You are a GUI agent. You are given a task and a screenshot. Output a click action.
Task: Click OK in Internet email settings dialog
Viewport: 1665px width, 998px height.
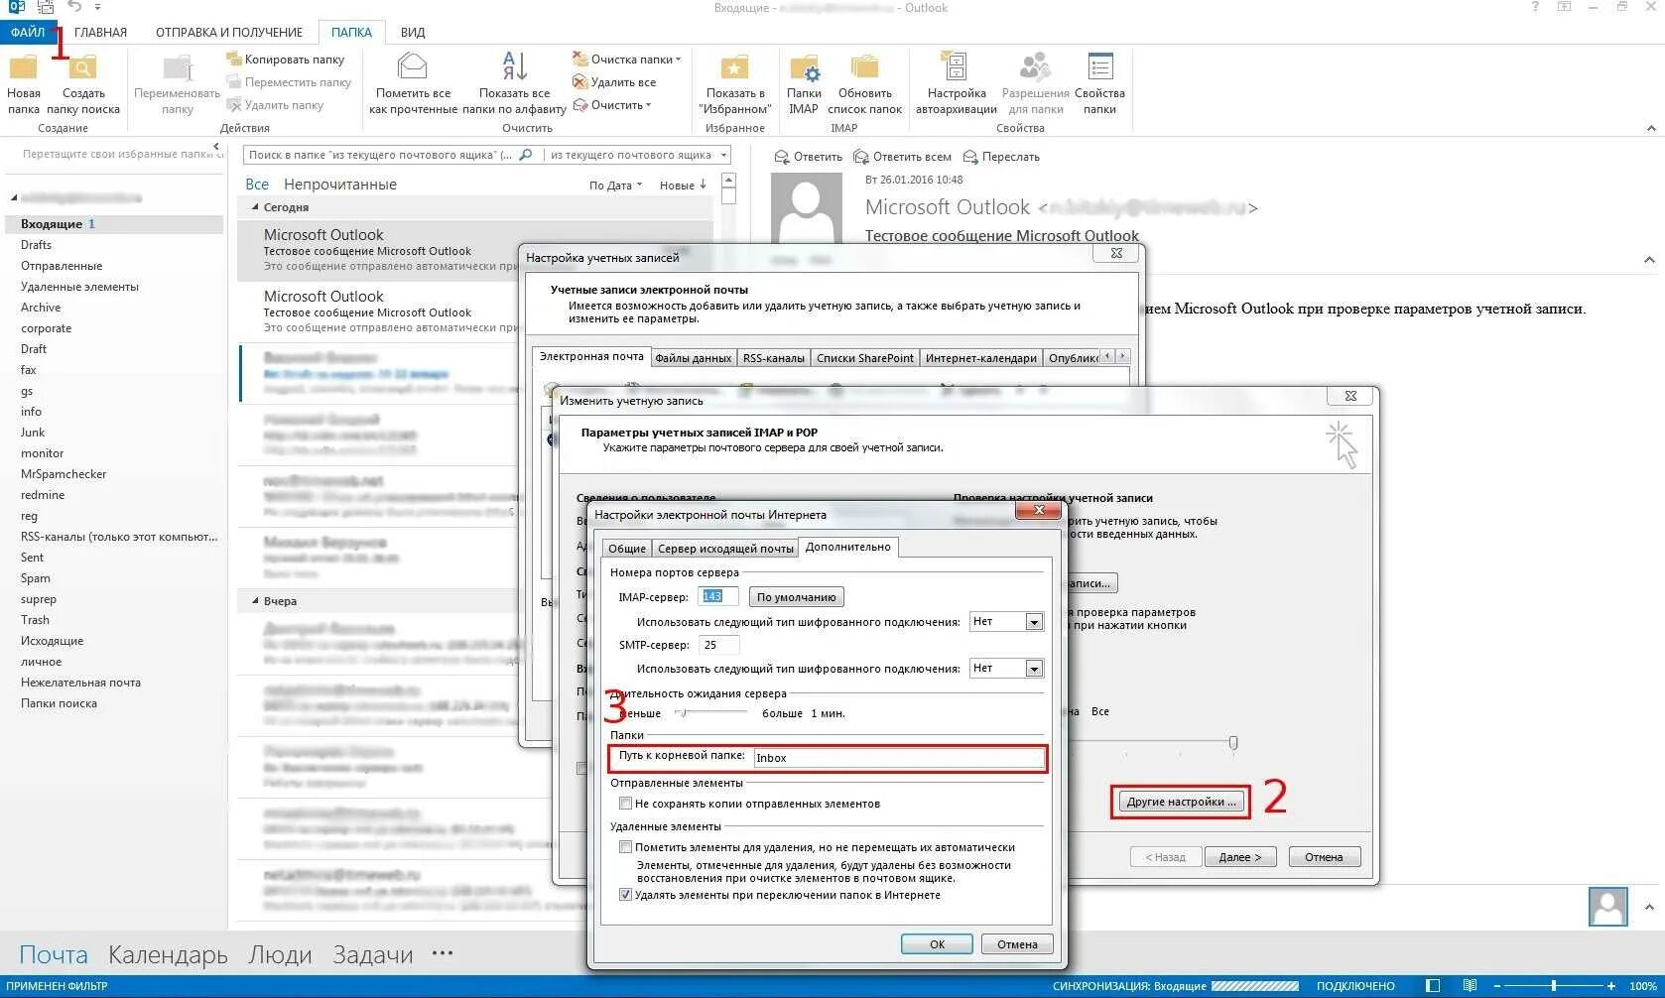tap(937, 944)
